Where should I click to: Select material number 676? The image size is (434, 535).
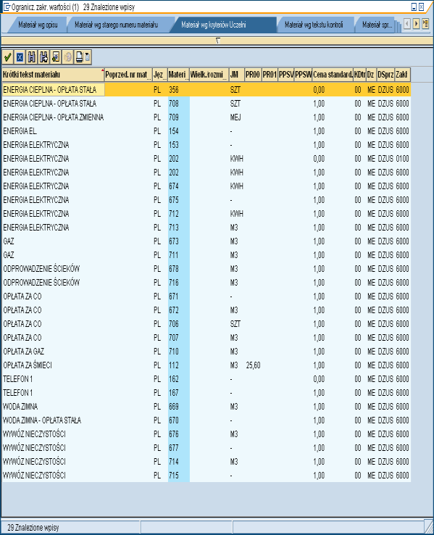[174, 434]
